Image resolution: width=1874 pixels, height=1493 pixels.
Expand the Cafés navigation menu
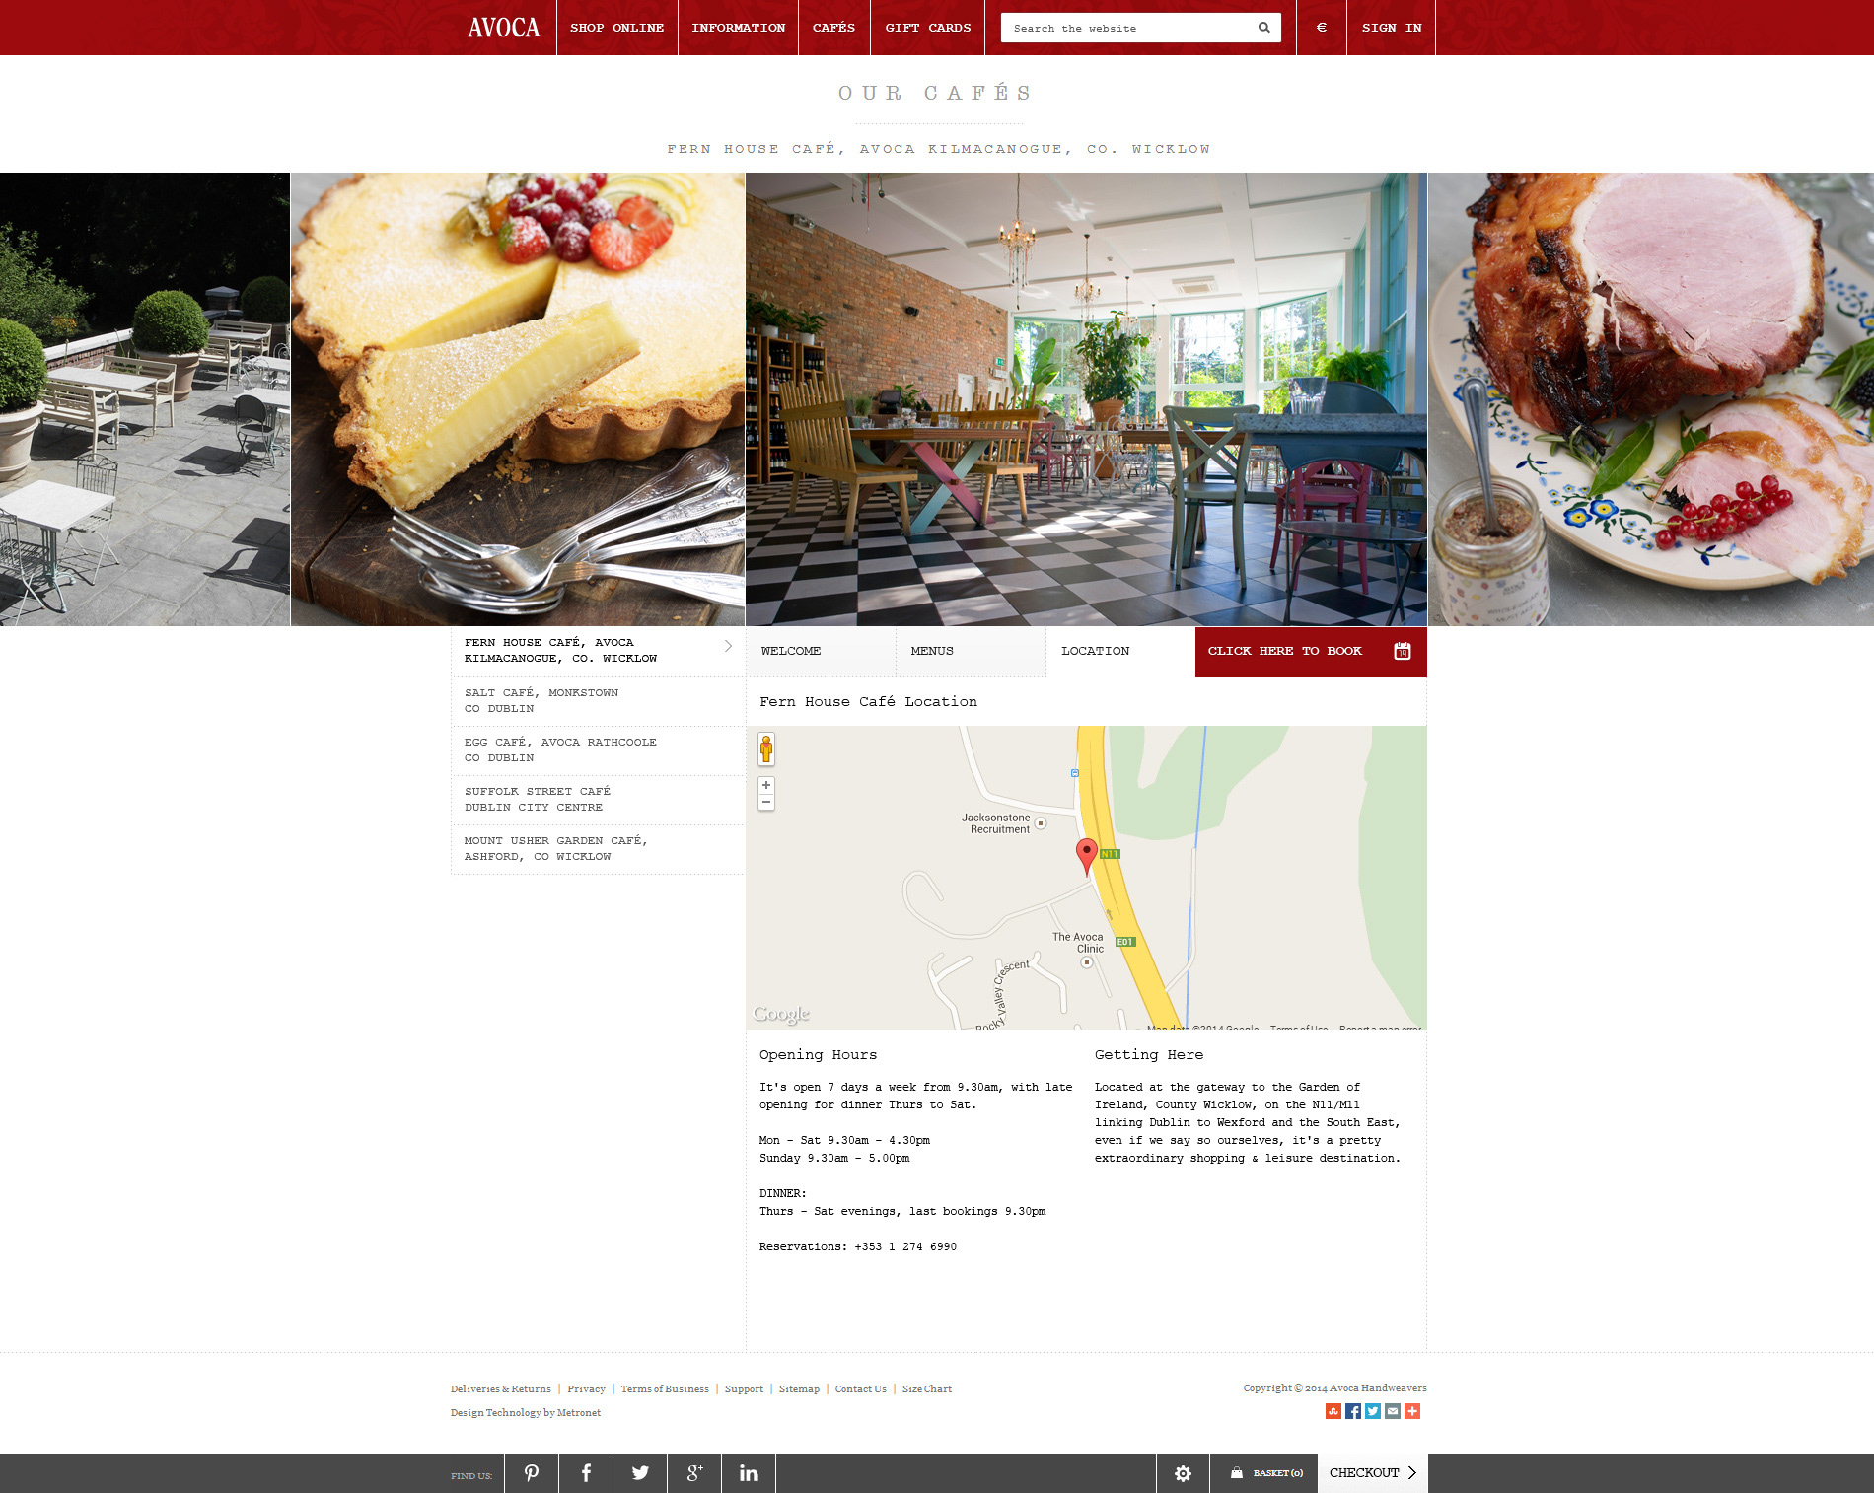pyautogui.click(x=833, y=28)
